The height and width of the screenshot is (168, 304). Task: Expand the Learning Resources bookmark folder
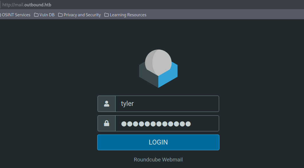point(128,15)
